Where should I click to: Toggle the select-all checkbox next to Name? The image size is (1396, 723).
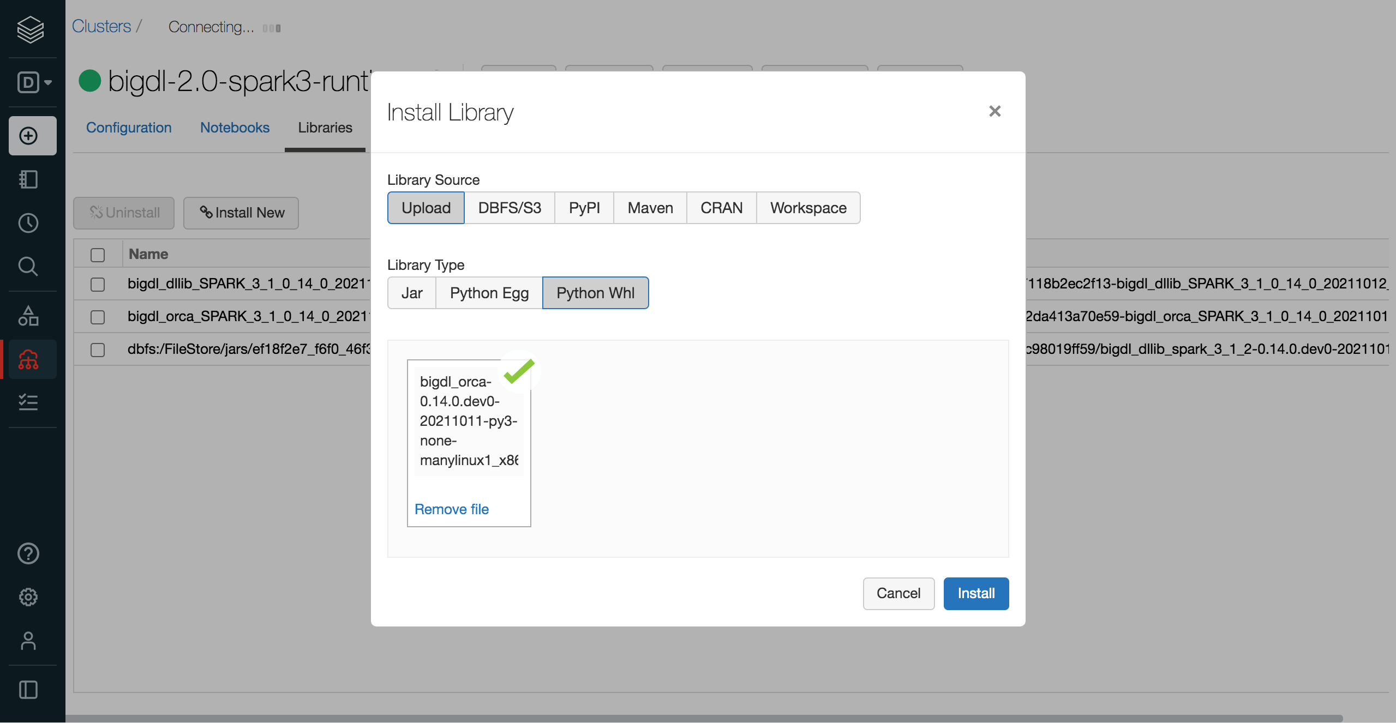click(98, 255)
